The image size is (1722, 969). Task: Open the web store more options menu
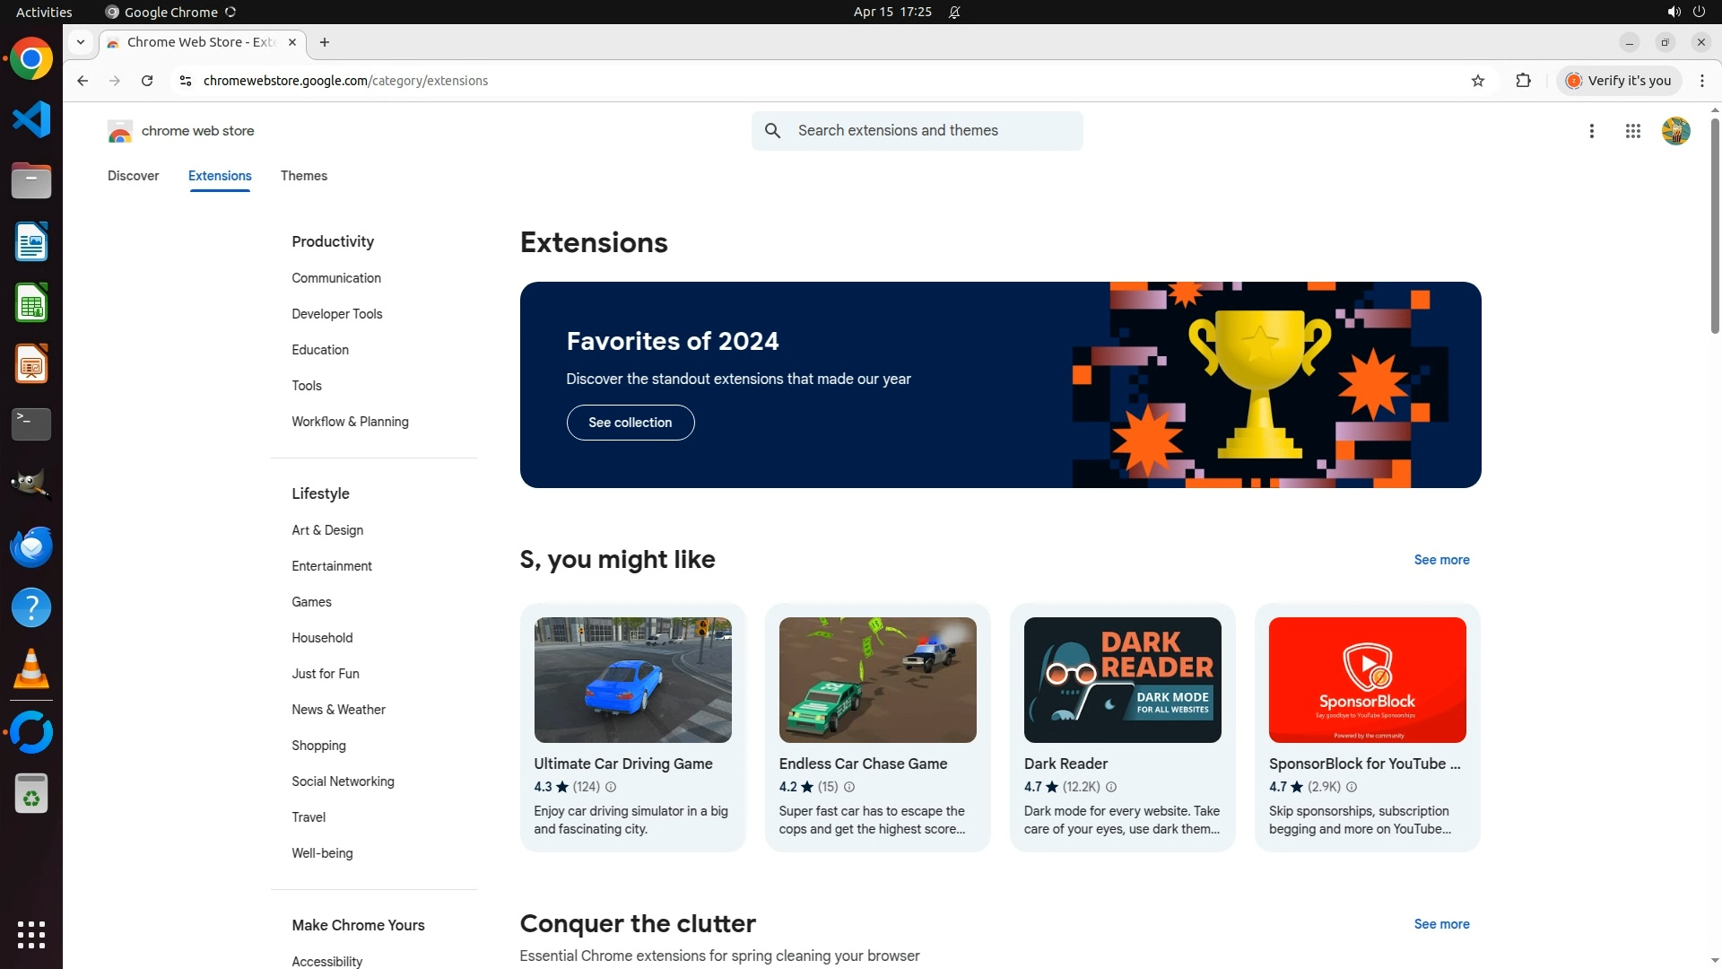[x=1591, y=131]
